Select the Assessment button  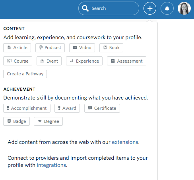[x=126, y=61]
